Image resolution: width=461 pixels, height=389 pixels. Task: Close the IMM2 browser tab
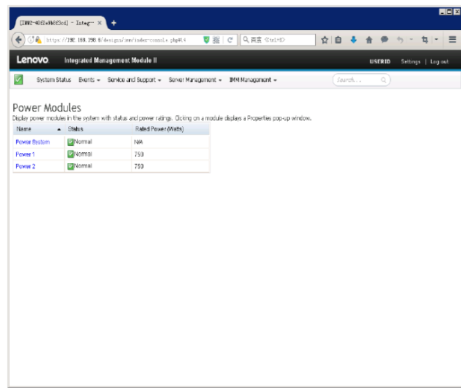(100, 23)
